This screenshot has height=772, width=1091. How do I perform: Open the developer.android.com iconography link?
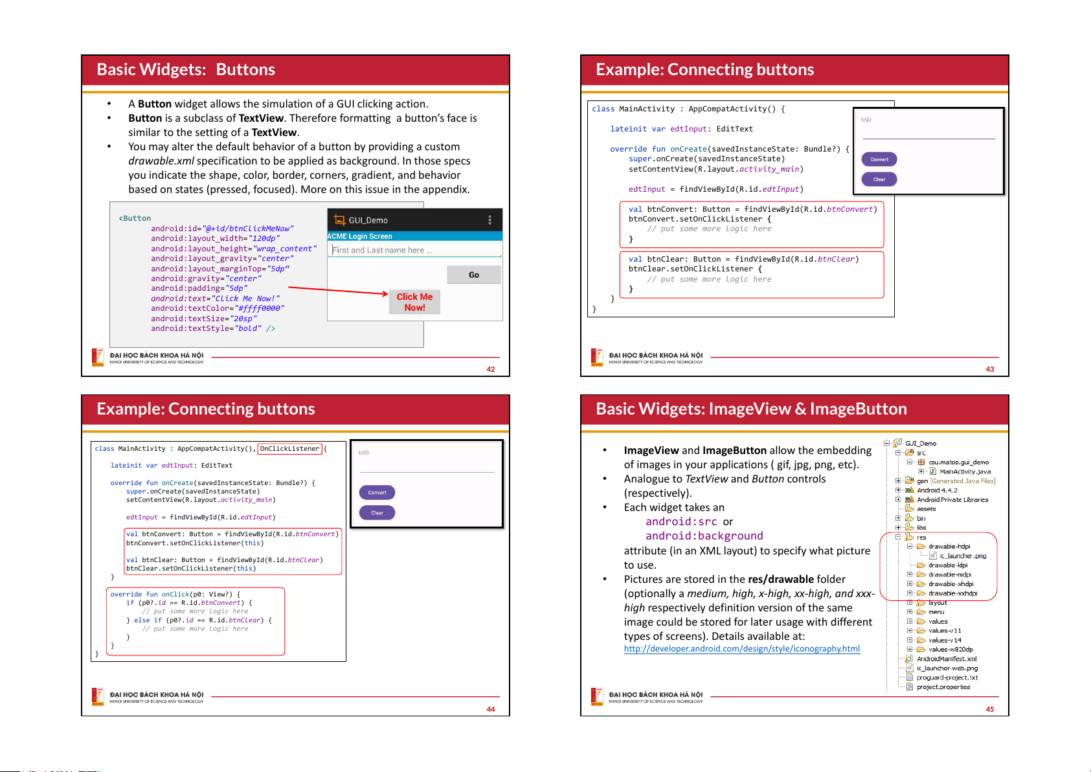coord(741,649)
